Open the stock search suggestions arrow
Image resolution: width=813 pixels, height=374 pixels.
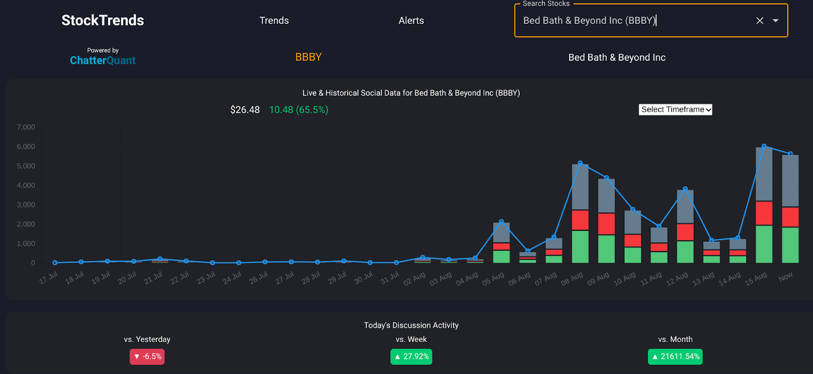[775, 21]
